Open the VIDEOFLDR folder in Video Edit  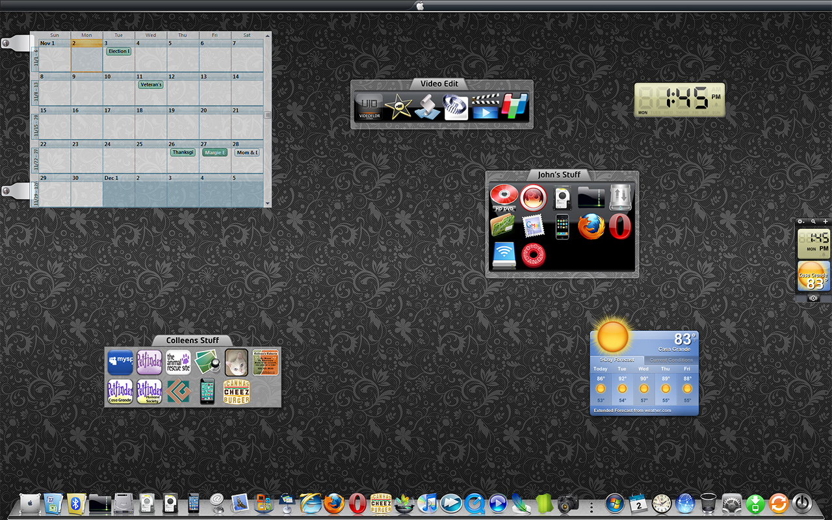pyautogui.click(x=369, y=107)
